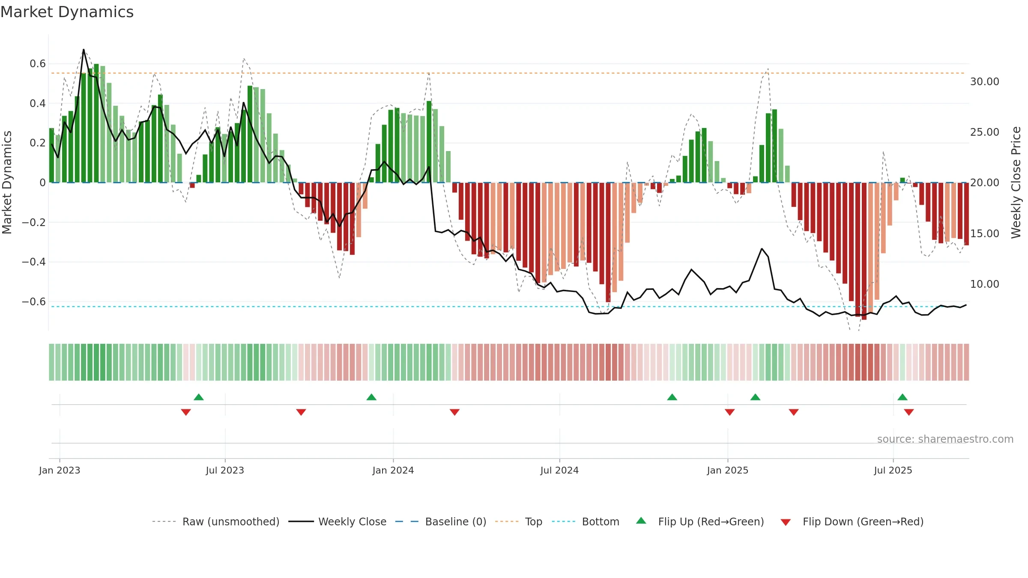Toggle Flip Up (Red→Green) legend entry
This screenshot has height=578, width=1028.
(x=700, y=521)
